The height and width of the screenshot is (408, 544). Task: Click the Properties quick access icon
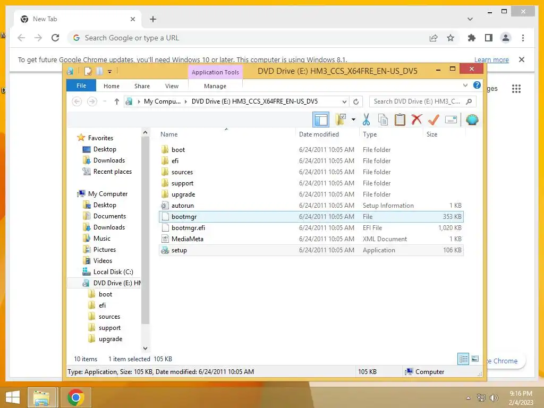click(88, 71)
